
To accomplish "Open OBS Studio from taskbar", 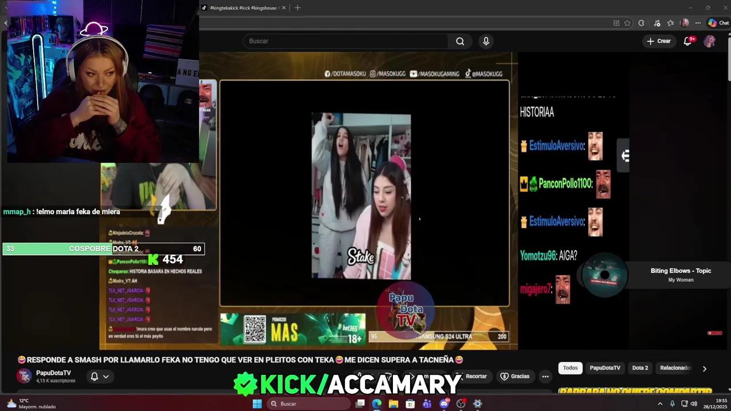I will 461,404.
